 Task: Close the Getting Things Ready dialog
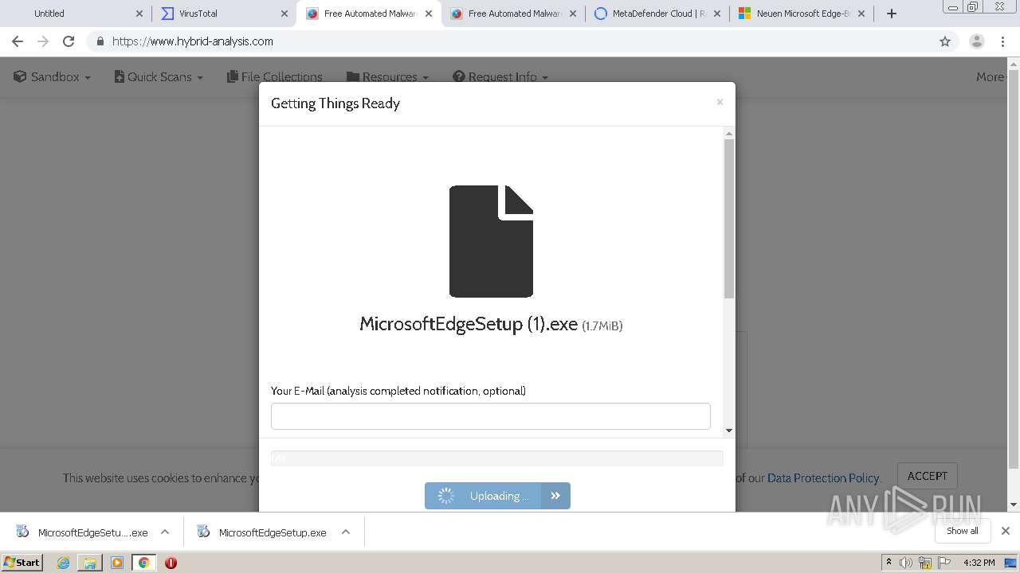click(720, 102)
